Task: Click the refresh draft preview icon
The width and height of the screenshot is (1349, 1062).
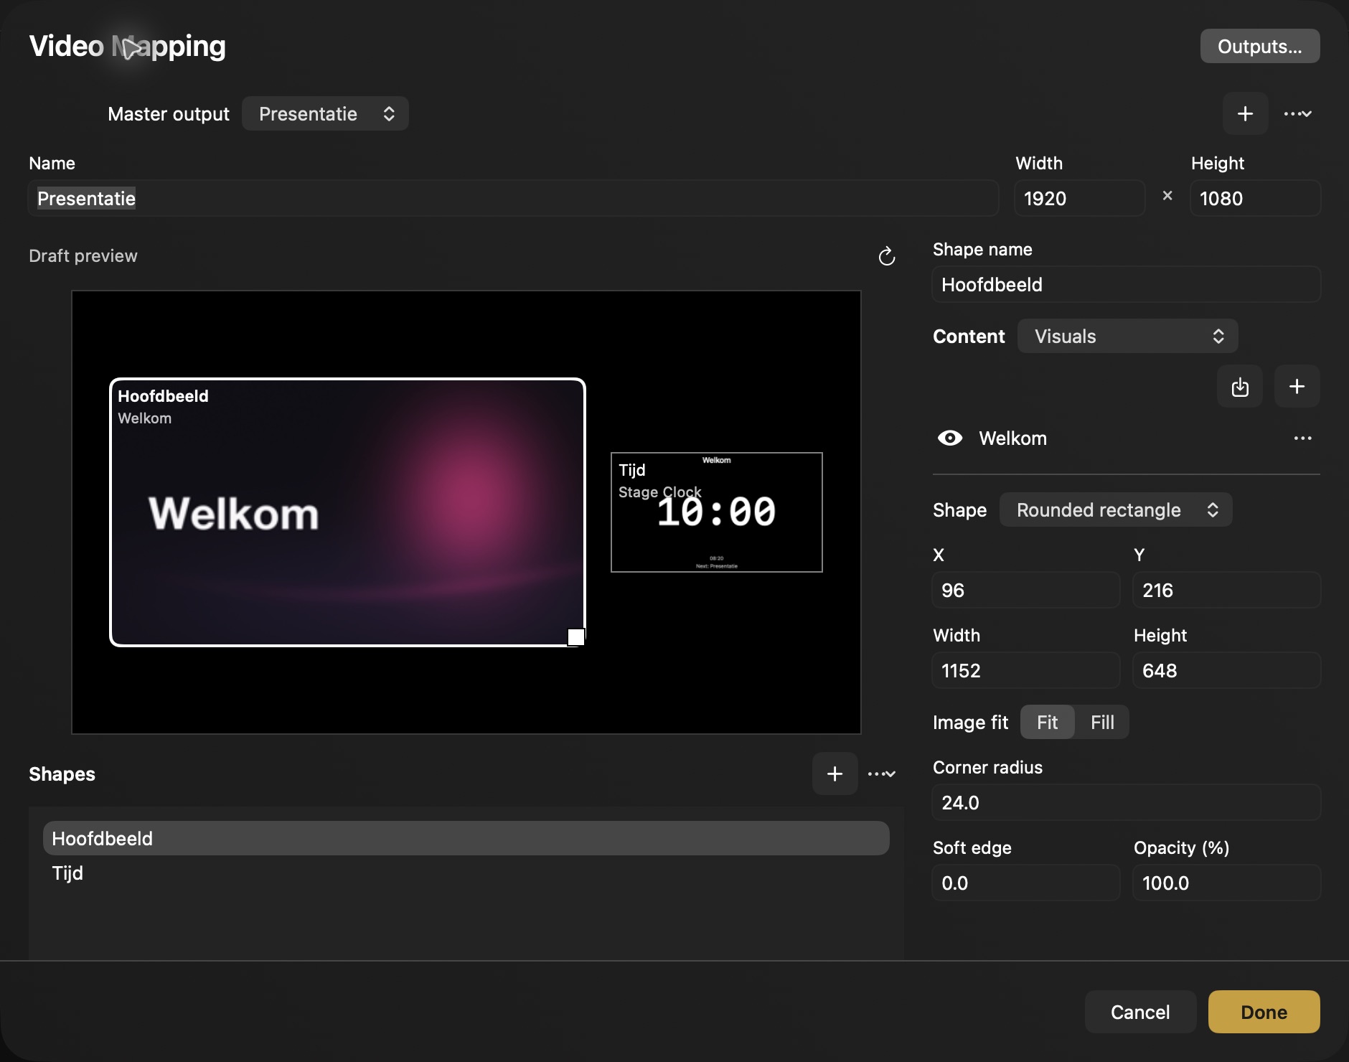Action: coord(887,256)
